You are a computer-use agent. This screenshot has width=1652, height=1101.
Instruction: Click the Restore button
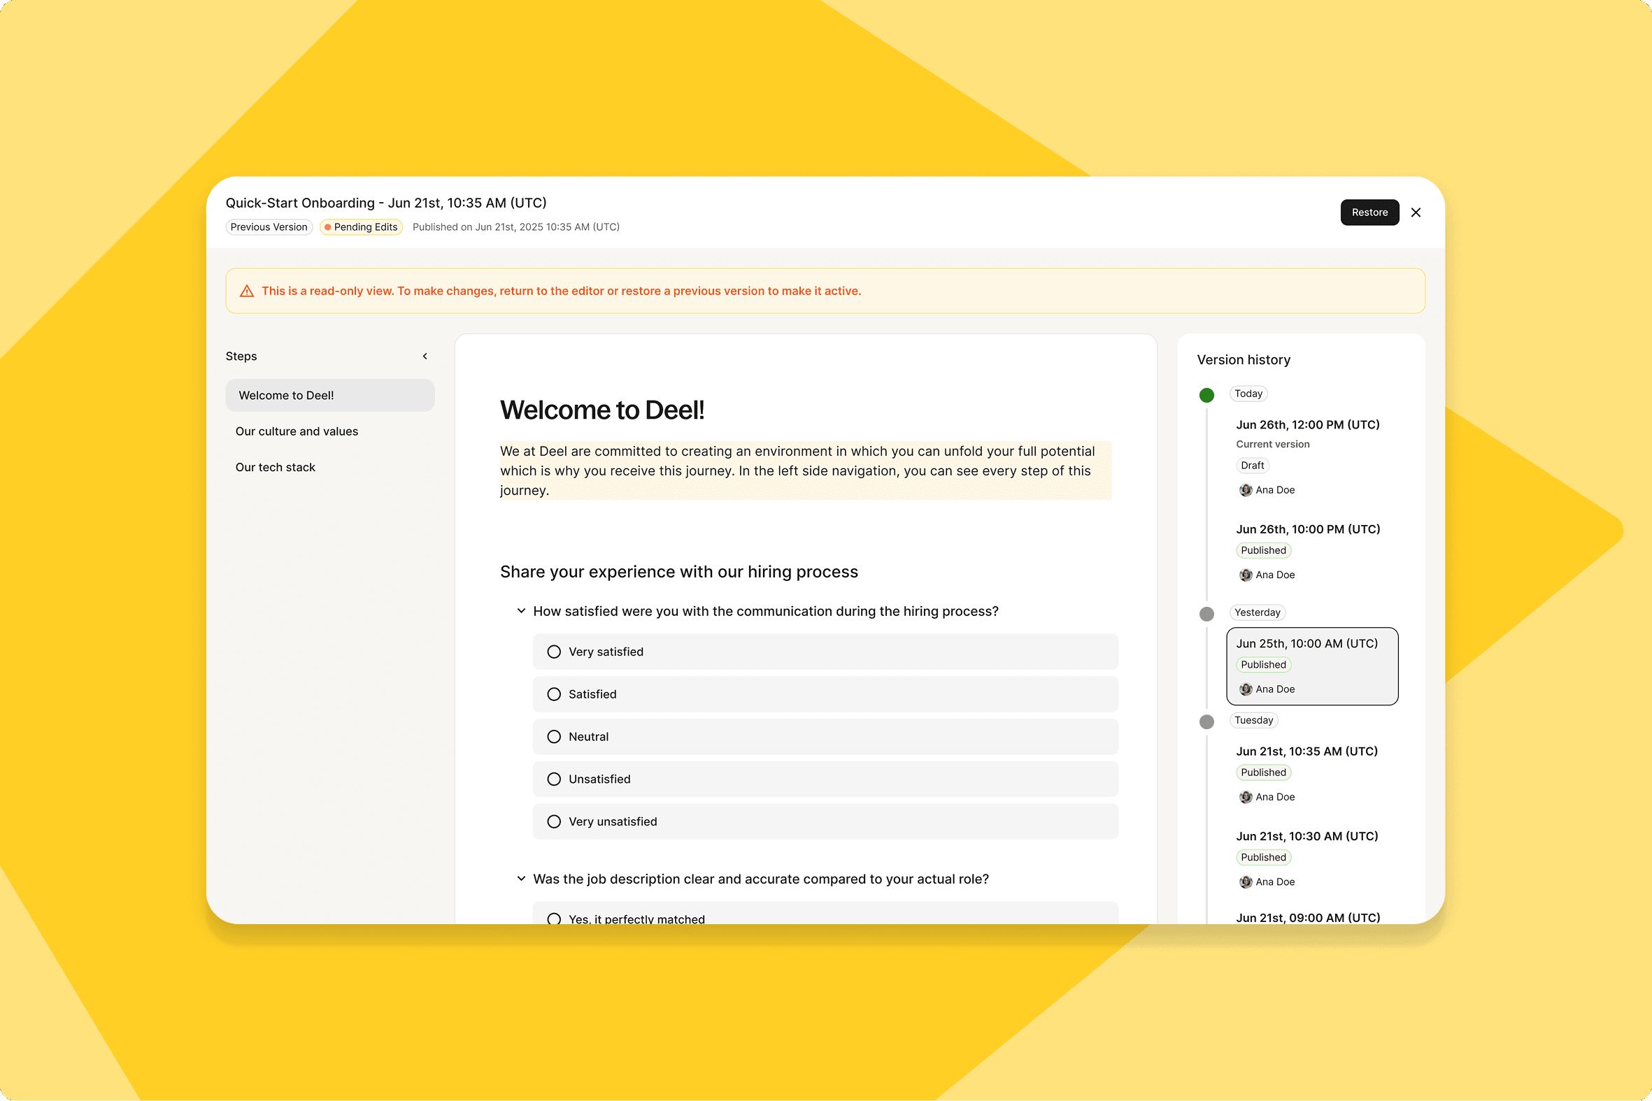pyautogui.click(x=1369, y=212)
